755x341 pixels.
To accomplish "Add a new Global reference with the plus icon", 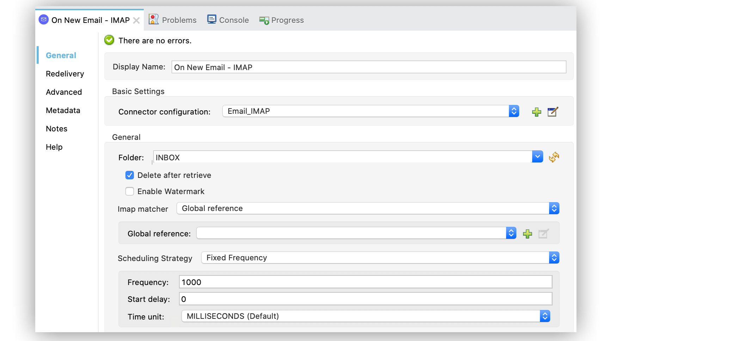I will point(527,233).
